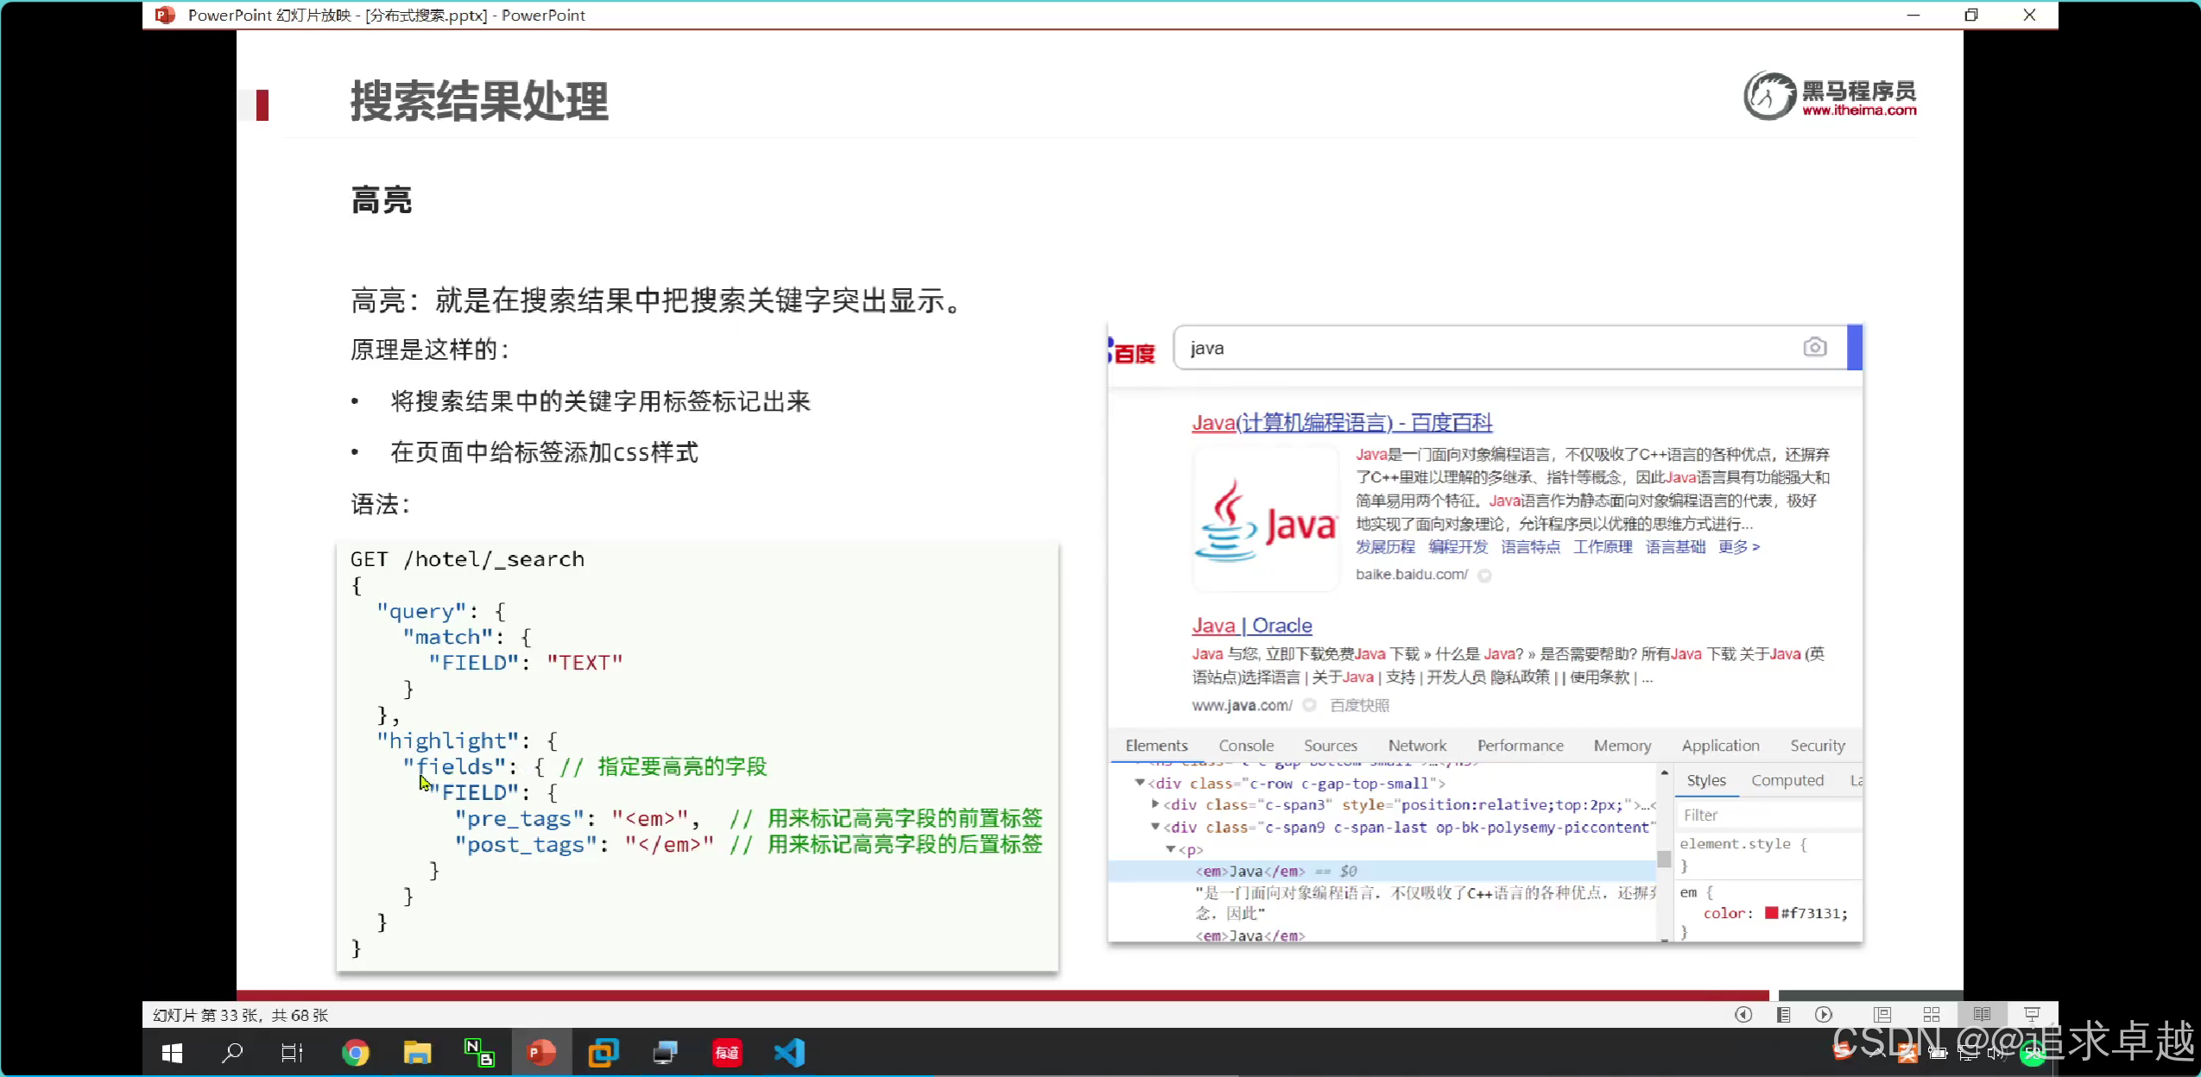
Task: Switch to Reading View icon
Action: pos(1982,1015)
